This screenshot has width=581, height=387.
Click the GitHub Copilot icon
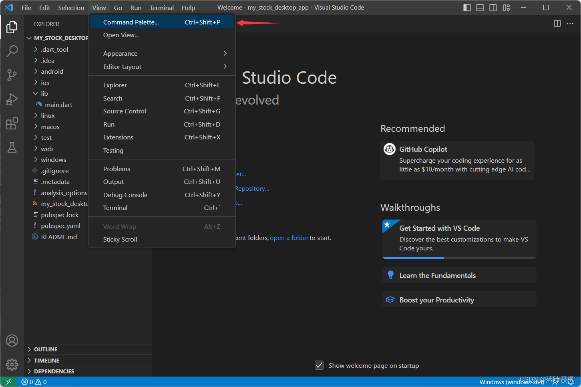(390, 149)
